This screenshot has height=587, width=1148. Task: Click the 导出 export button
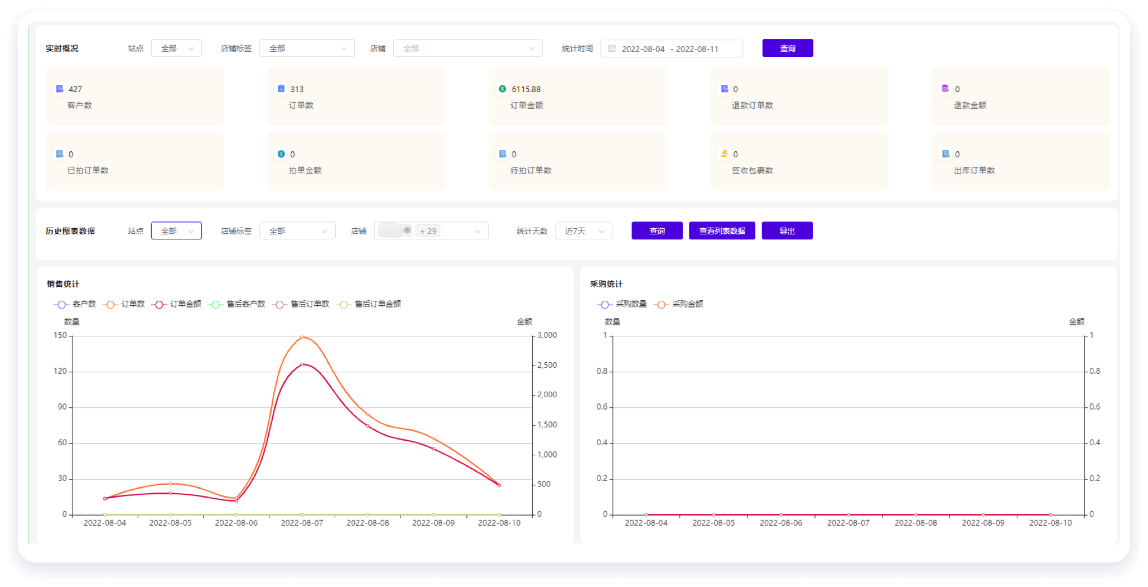pos(787,231)
